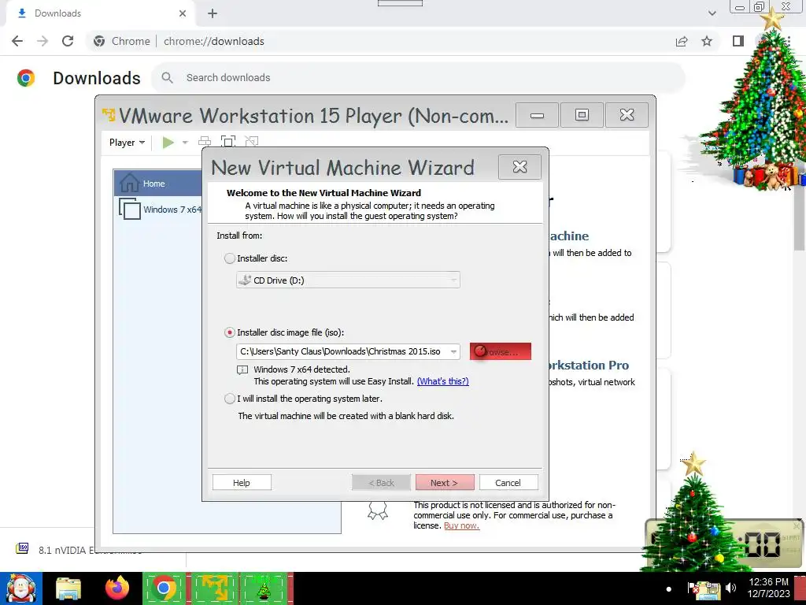Click the green Play virtual machine icon
Image resolution: width=806 pixels, height=605 pixels.
pyautogui.click(x=168, y=142)
